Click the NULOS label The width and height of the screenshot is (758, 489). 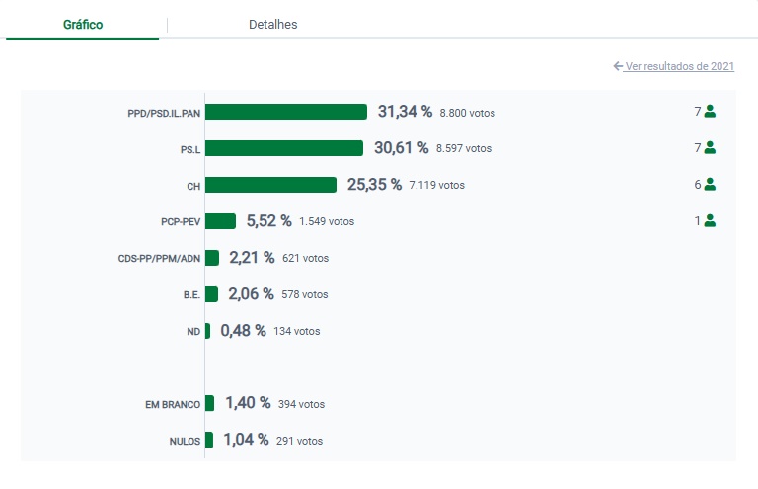[185, 441]
